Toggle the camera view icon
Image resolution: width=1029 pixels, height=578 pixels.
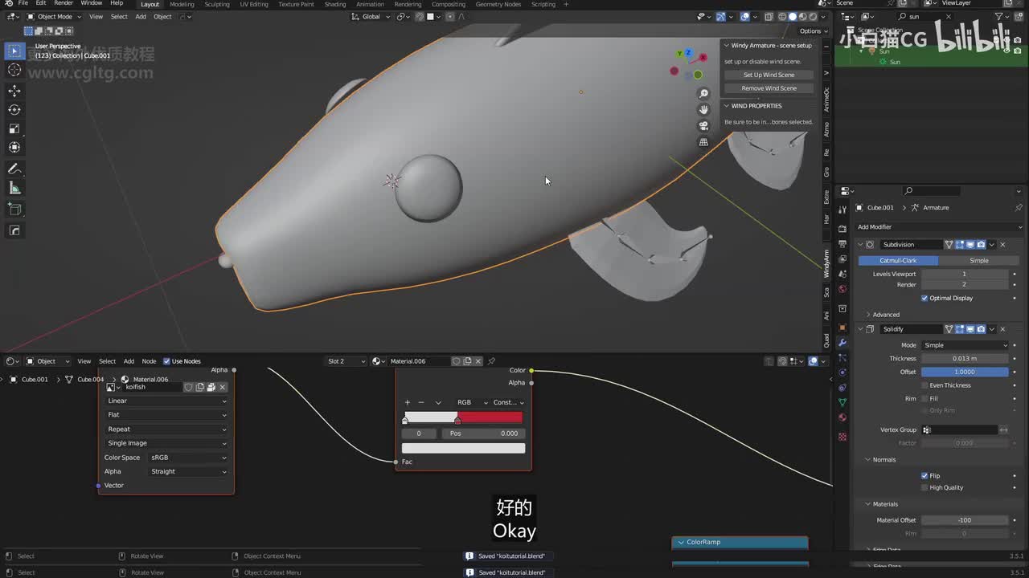point(703,126)
